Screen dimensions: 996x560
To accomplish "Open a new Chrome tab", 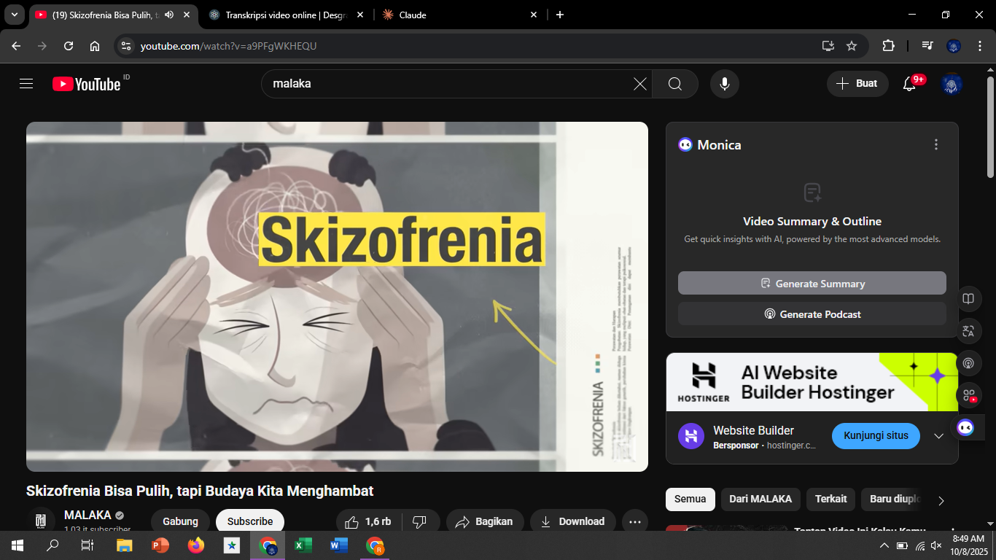I will point(560,15).
